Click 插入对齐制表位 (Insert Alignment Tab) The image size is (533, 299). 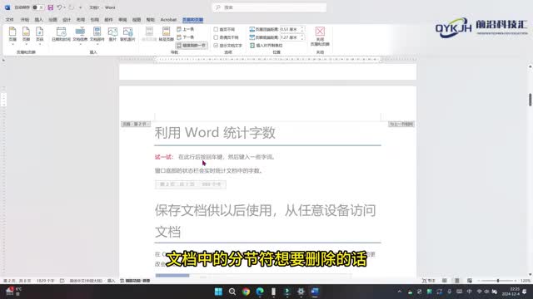266,46
